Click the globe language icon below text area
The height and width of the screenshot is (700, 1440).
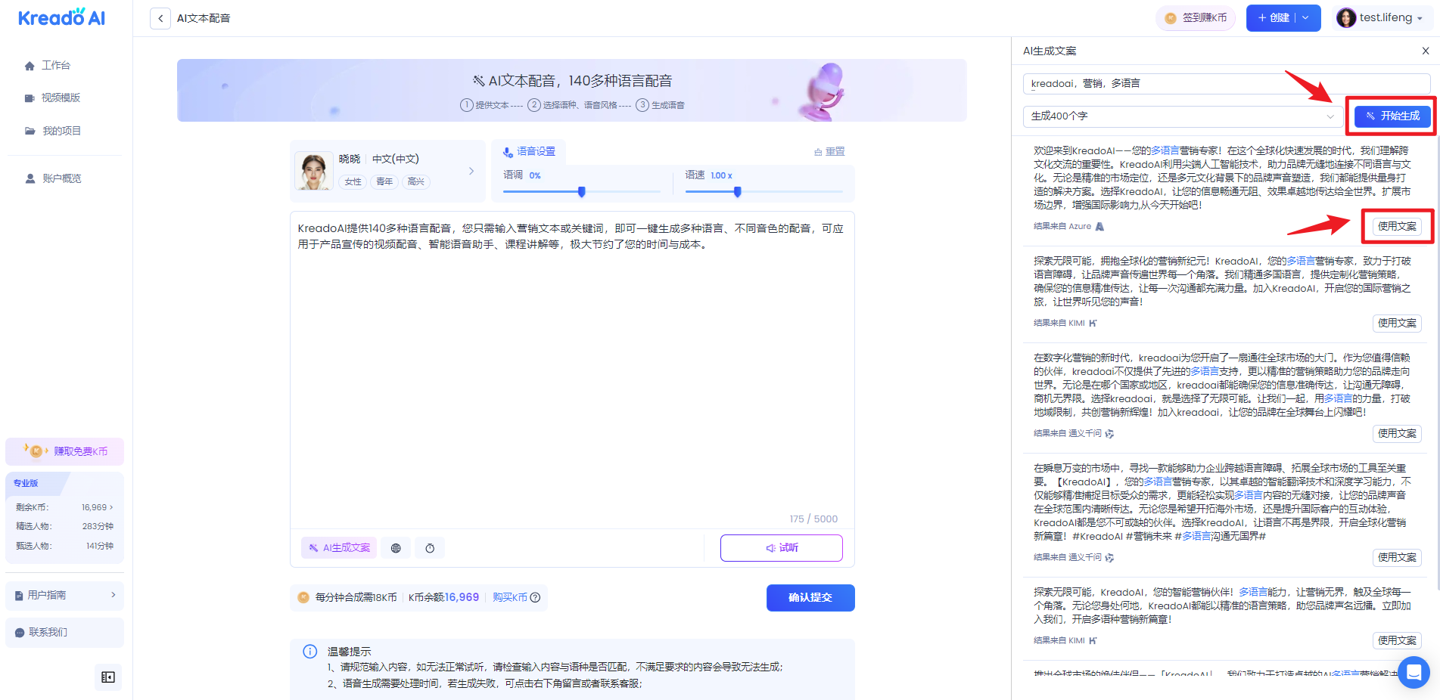[396, 548]
